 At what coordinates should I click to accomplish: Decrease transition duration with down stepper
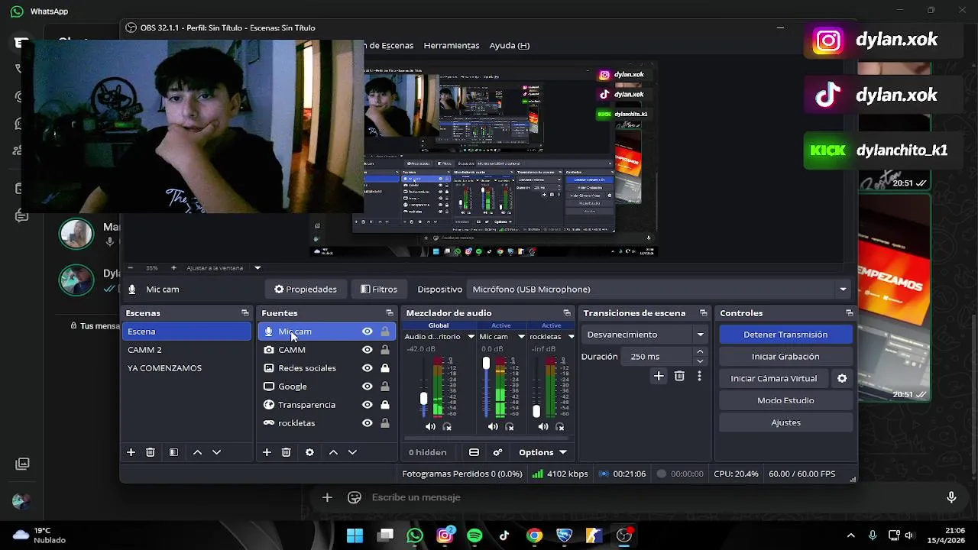pyautogui.click(x=700, y=361)
